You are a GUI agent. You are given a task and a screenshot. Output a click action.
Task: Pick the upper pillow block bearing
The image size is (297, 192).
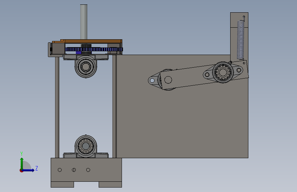[86, 66]
